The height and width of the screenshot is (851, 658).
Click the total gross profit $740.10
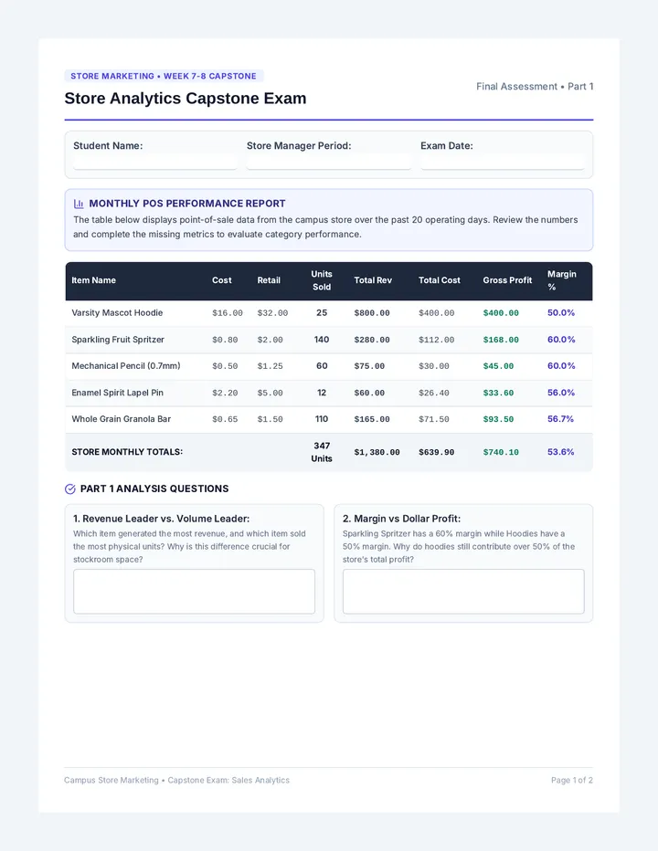point(501,452)
